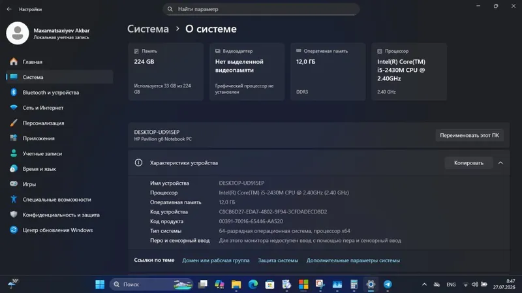522x293 pixels.
Task: Click the Копировать button for device specs
Action: tap(468, 163)
